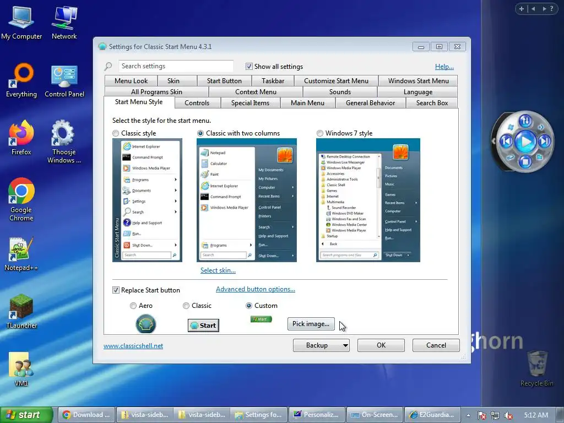
Task: Click the gadget's previous track button
Action: coord(506,141)
